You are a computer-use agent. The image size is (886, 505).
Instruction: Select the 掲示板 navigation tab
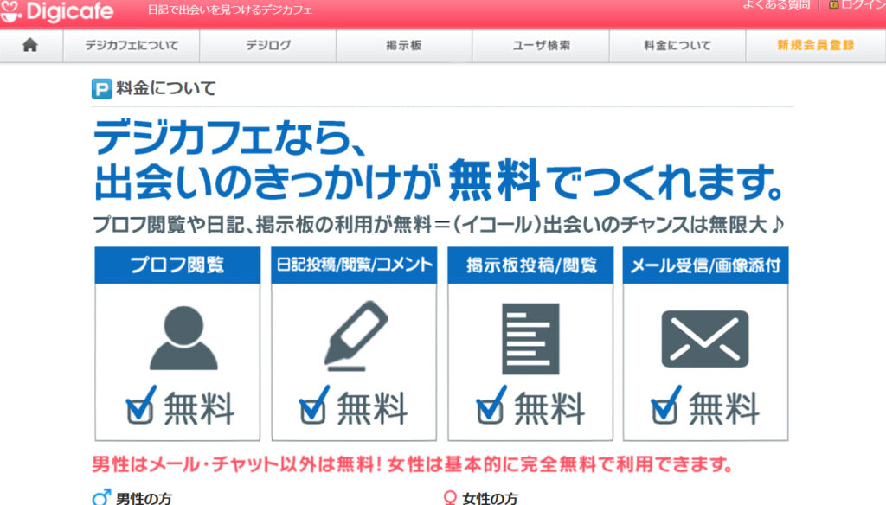(403, 46)
